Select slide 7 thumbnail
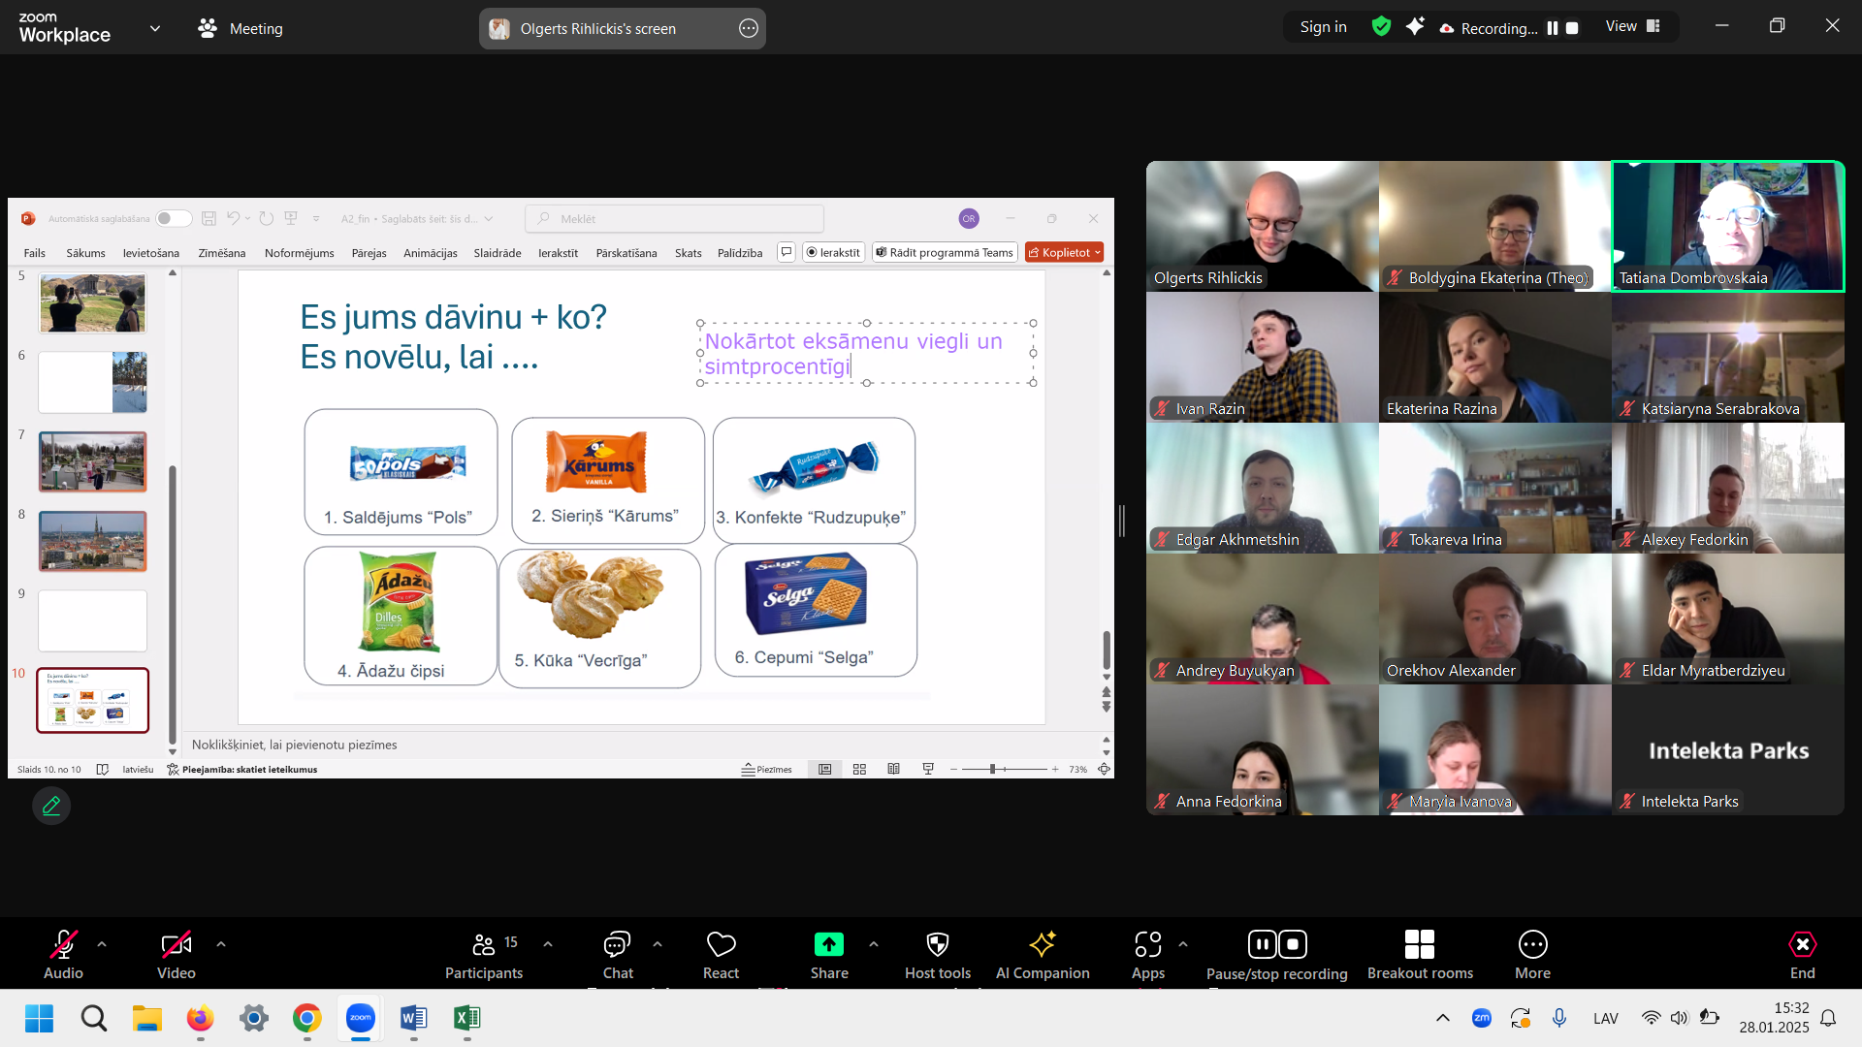Screen dimensions: 1862x1047 pyautogui.click(x=92, y=461)
